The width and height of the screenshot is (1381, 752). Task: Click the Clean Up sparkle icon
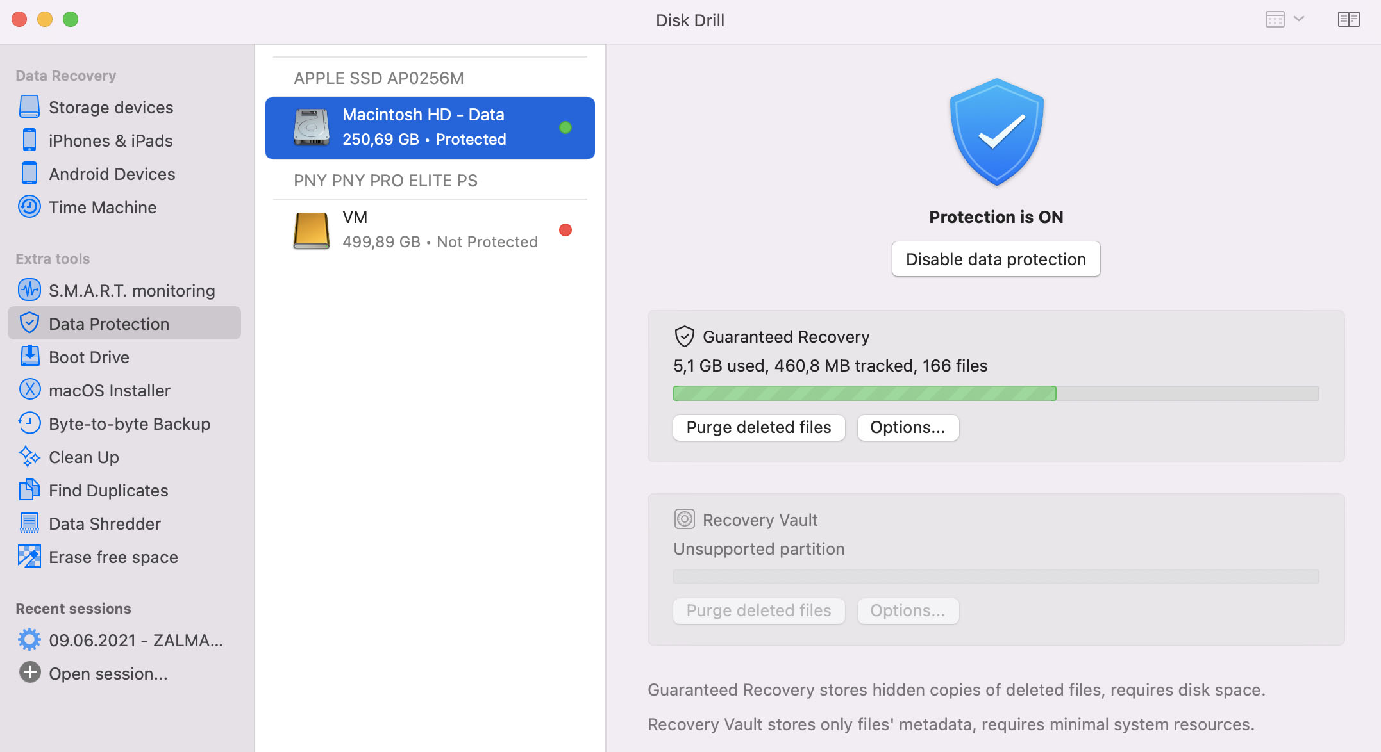pos(29,457)
